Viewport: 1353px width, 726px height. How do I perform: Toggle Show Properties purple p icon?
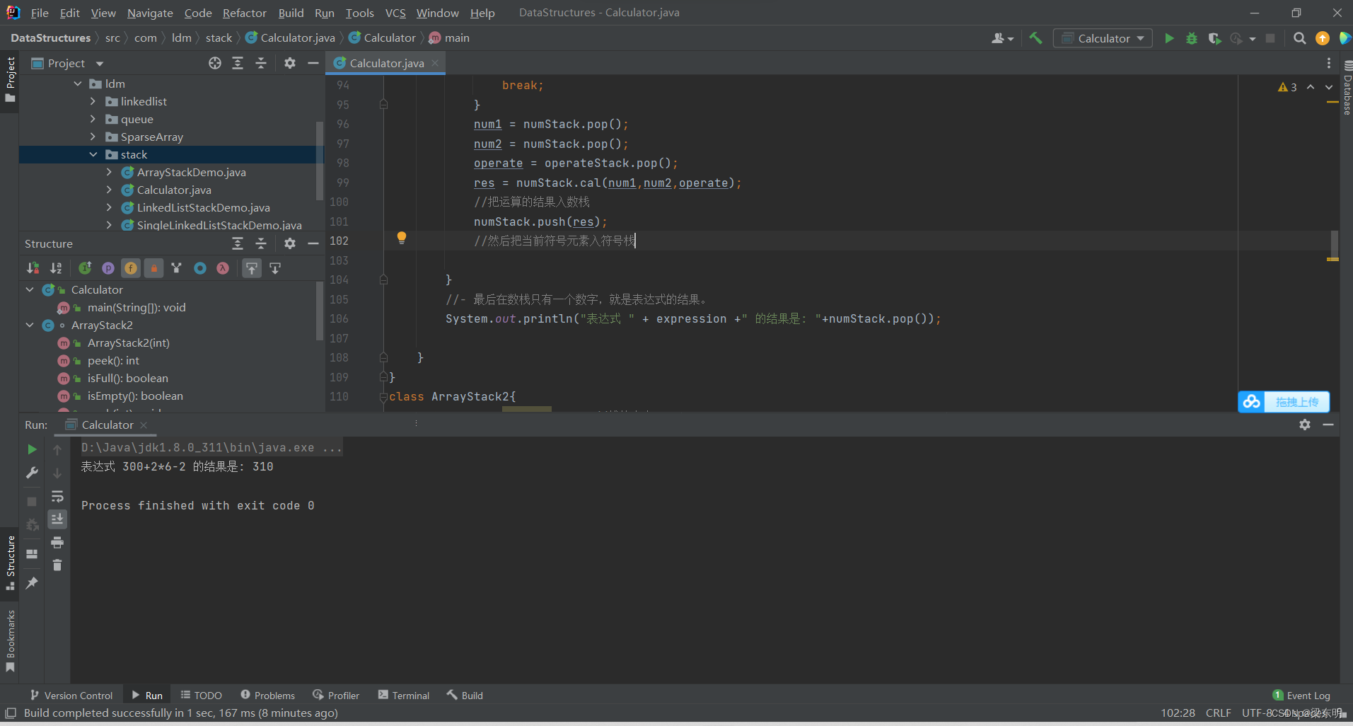click(108, 268)
